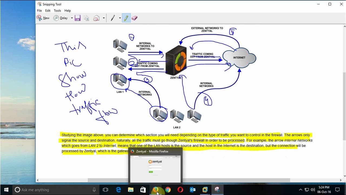The width and height of the screenshot is (346, 195).
Task: Open the Pen options dropdown arrow
Action: [120, 18]
